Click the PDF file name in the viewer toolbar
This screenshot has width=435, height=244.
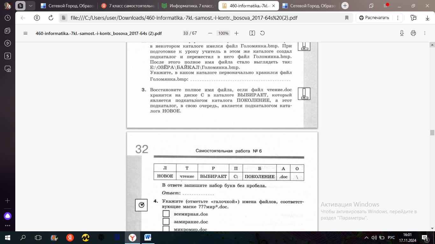pos(98,33)
